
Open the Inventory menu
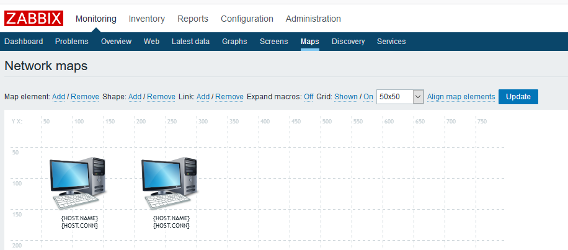(x=147, y=19)
